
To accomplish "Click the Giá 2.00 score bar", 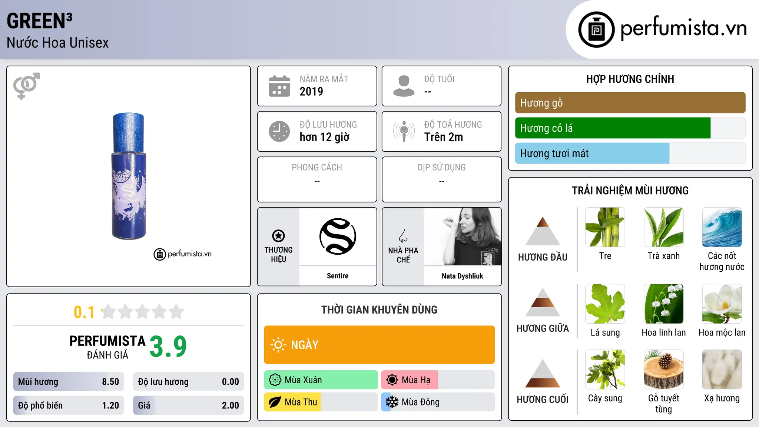I will (x=188, y=406).
